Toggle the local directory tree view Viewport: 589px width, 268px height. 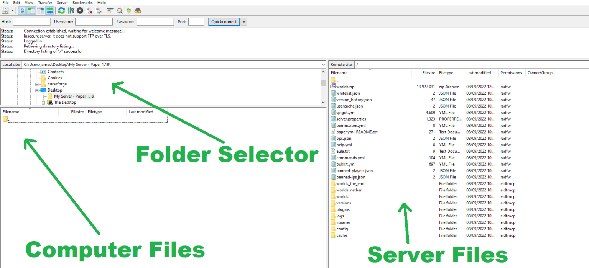tap(31, 10)
